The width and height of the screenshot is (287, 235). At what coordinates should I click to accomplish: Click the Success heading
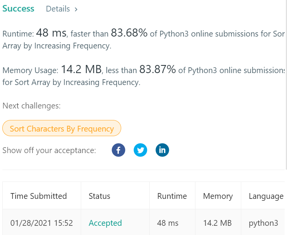point(18,8)
